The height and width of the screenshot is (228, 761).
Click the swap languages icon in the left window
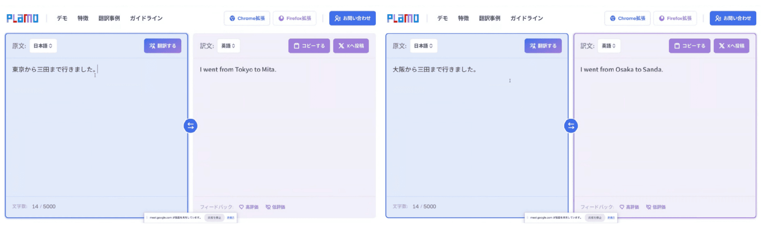tap(190, 126)
